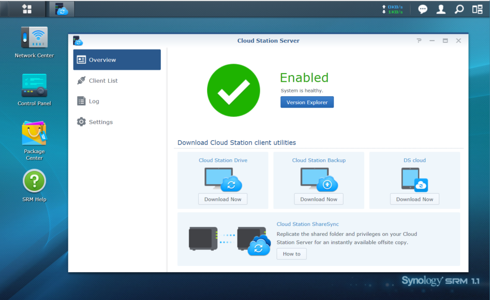Open the Cloud Station Drive link
The height and width of the screenshot is (300, 490).
point(223,160)
